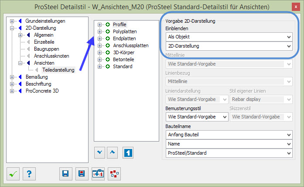The image size is (304, 187).
Task: Select Teiledarstellung in the settings tree
Action: pos(58,70)
